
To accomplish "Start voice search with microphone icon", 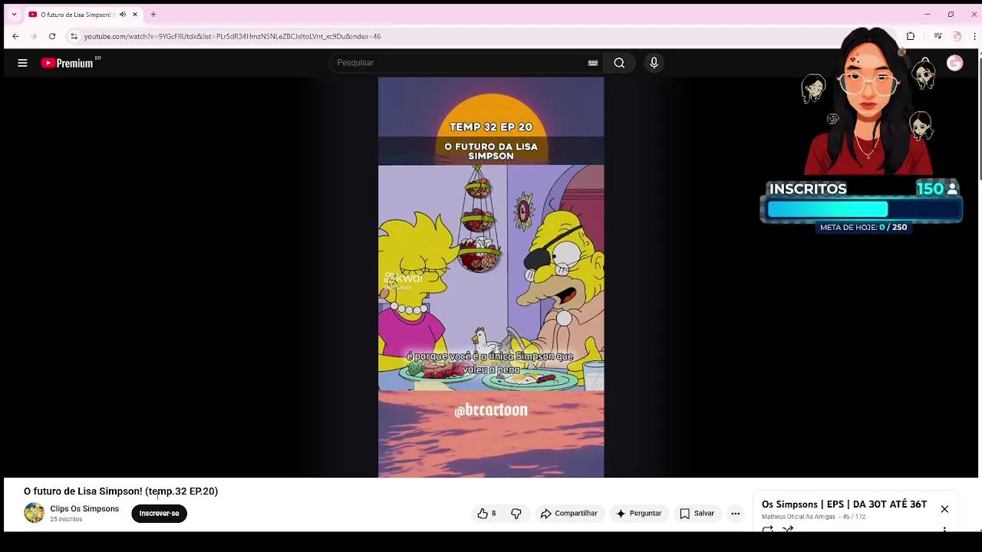I will coord(654,63).
